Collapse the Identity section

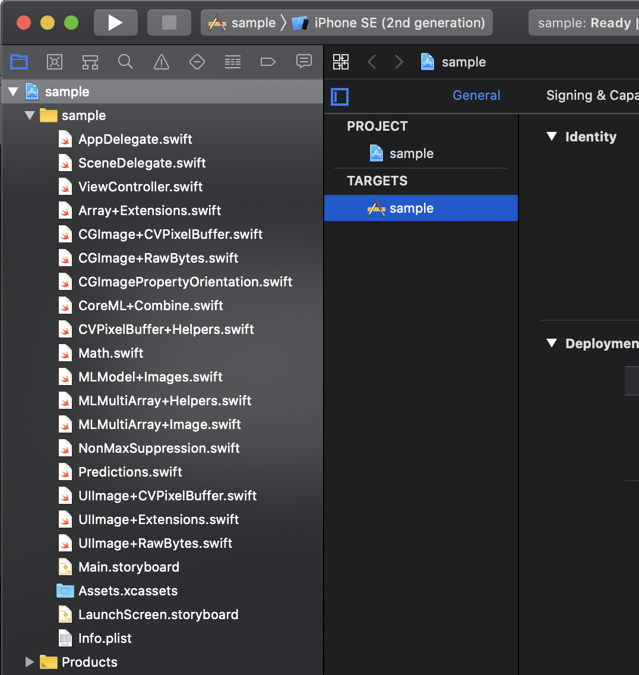click(x=552, y=137)
